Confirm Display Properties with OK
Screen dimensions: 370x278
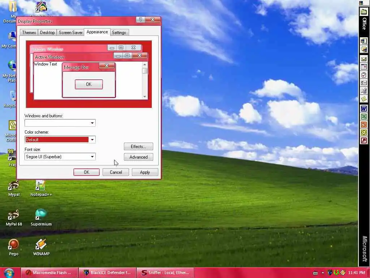pyautogui.click(x=86, y=172)
